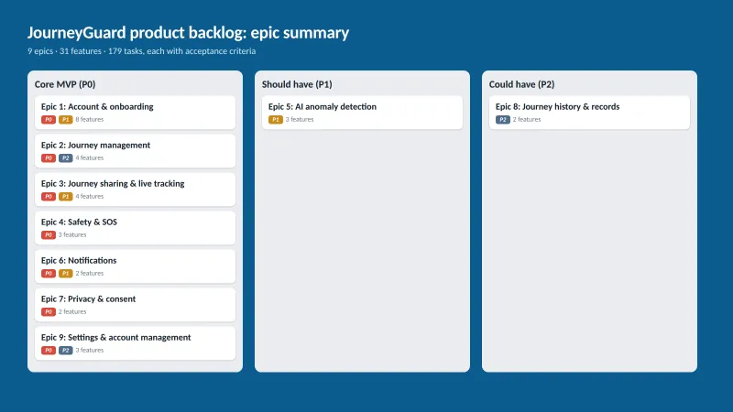Click the P0 badge on Epic 6

(49, 273)
